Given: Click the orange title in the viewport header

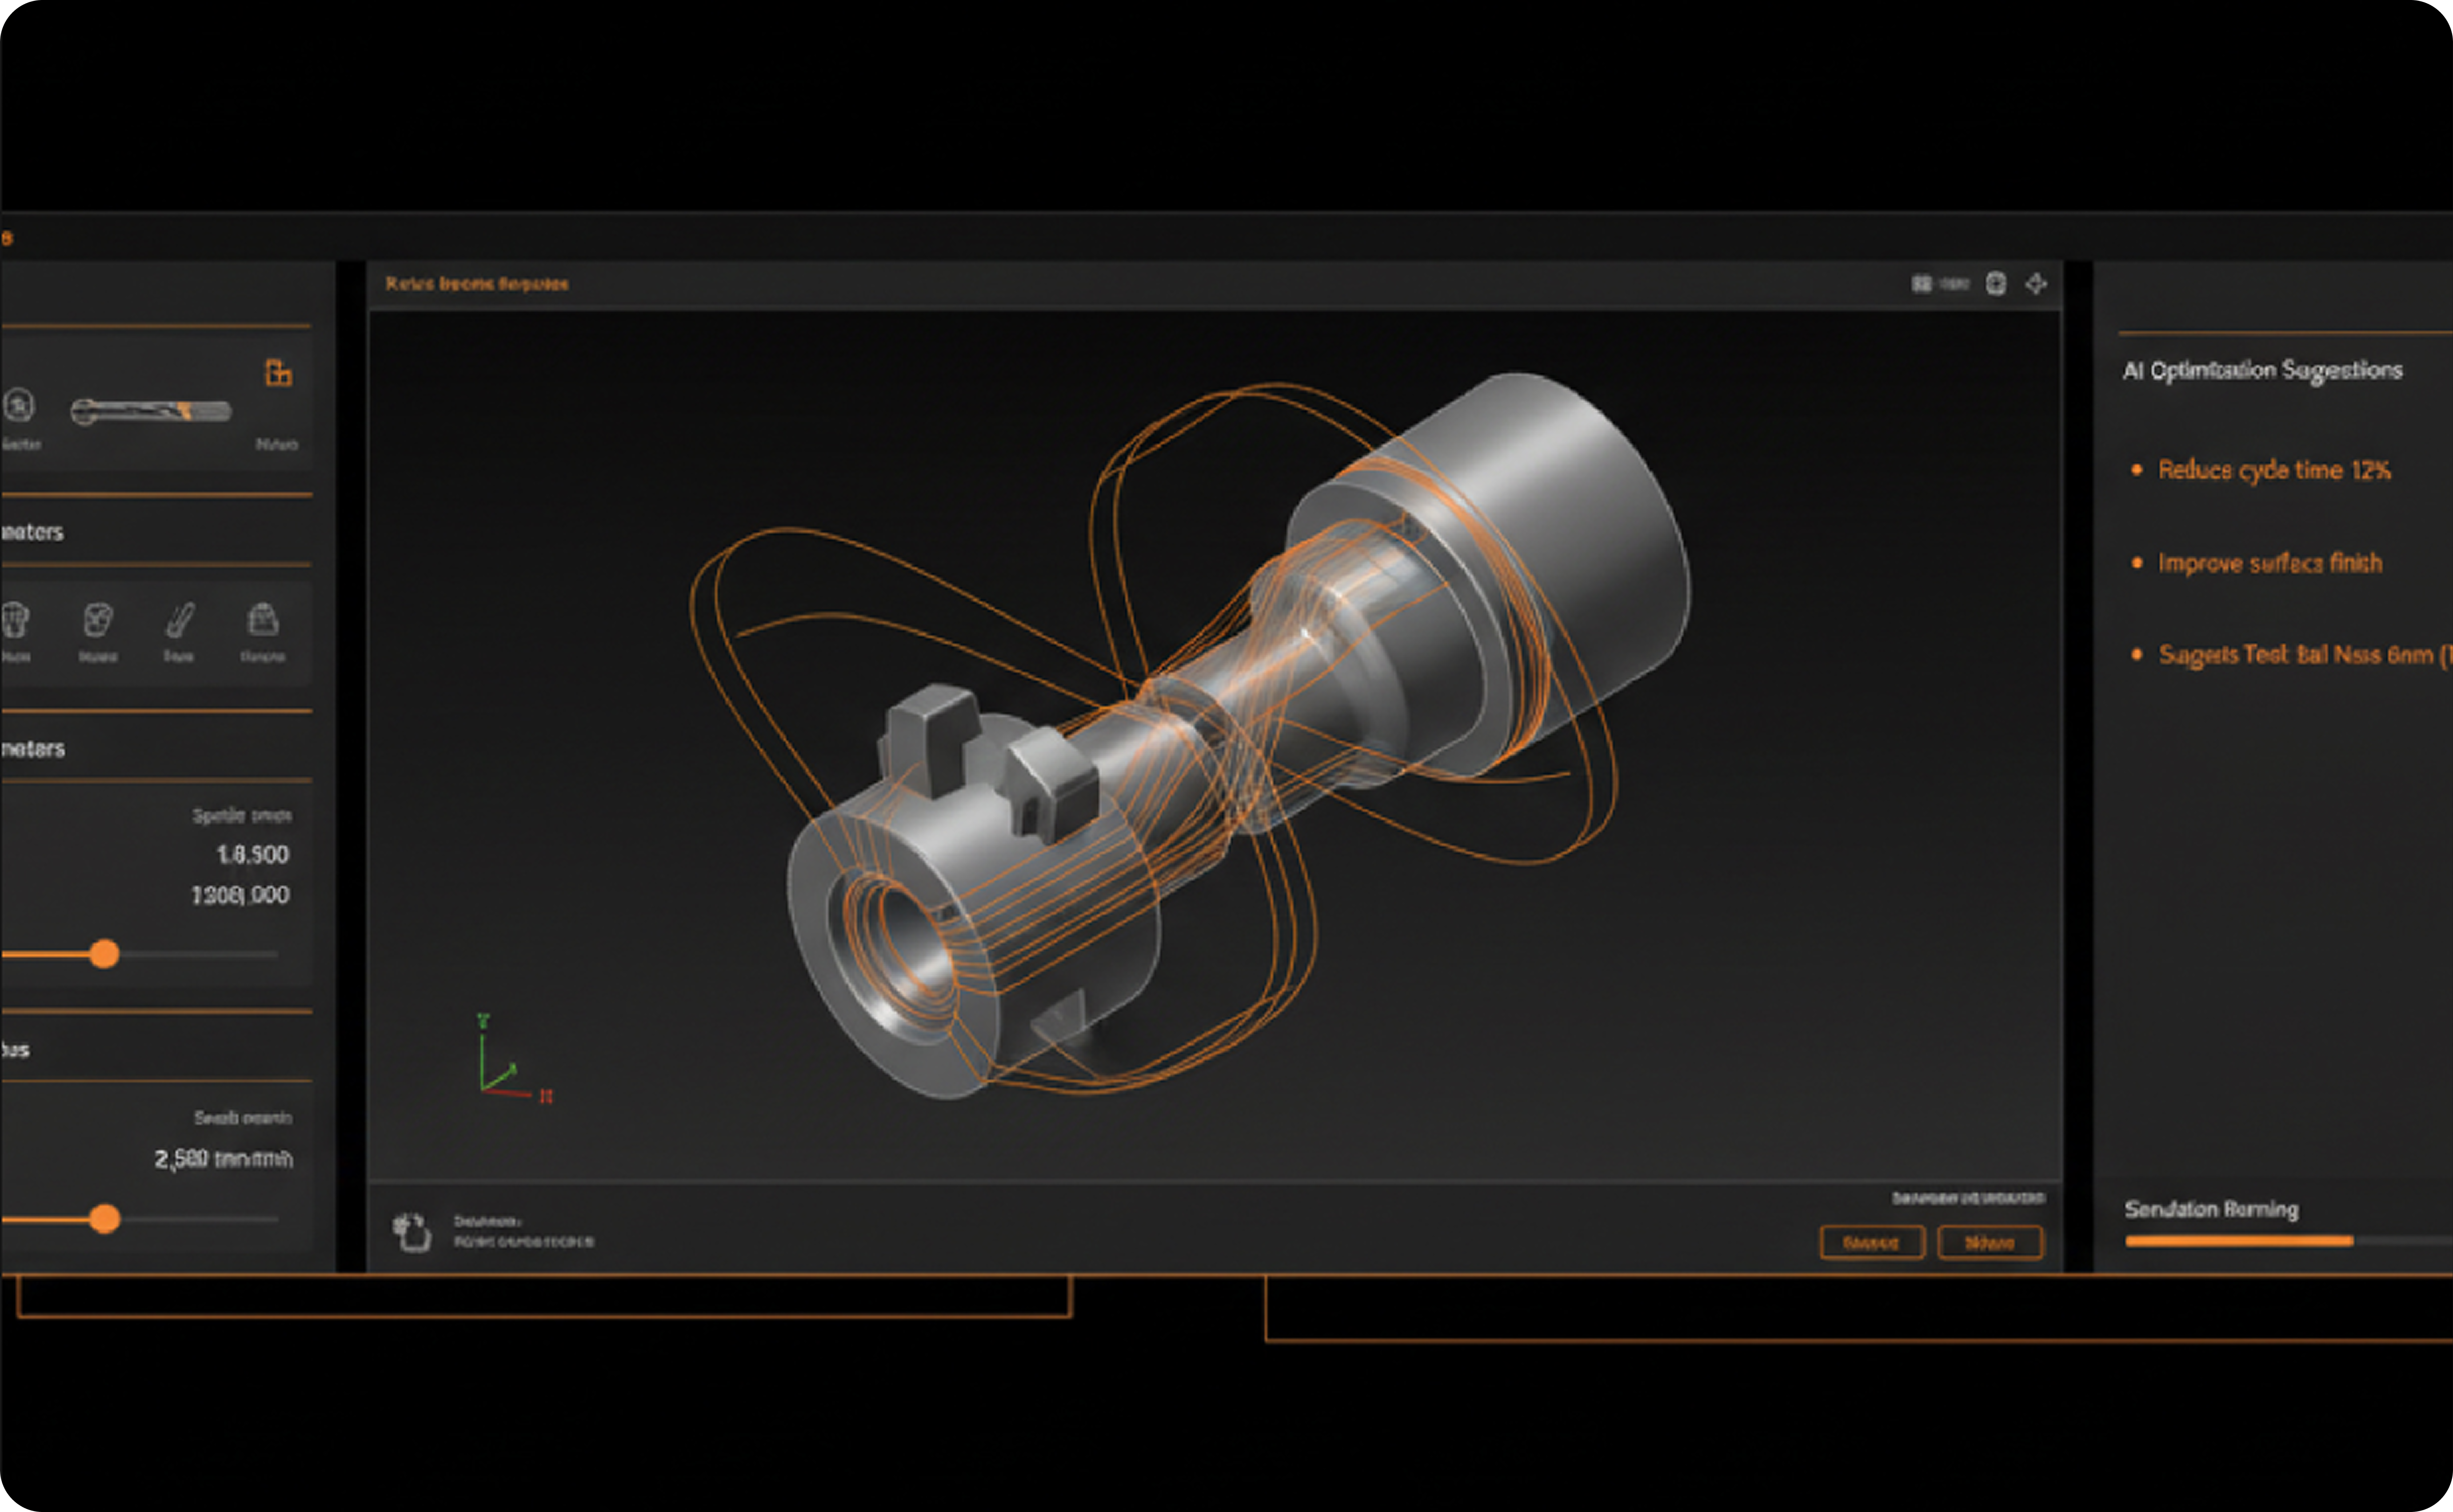Looking at the screenshot, I should [x=477, y=284].
